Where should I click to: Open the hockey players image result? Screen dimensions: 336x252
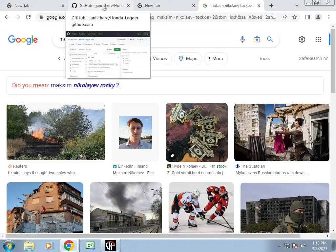click(x=201, y=208)
